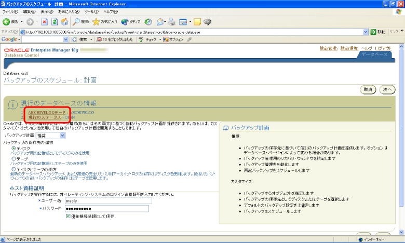Open the Help (ヘルプ) menu
Image resolution: width=405 pixels, height=243 pixels.
point(111,11)
